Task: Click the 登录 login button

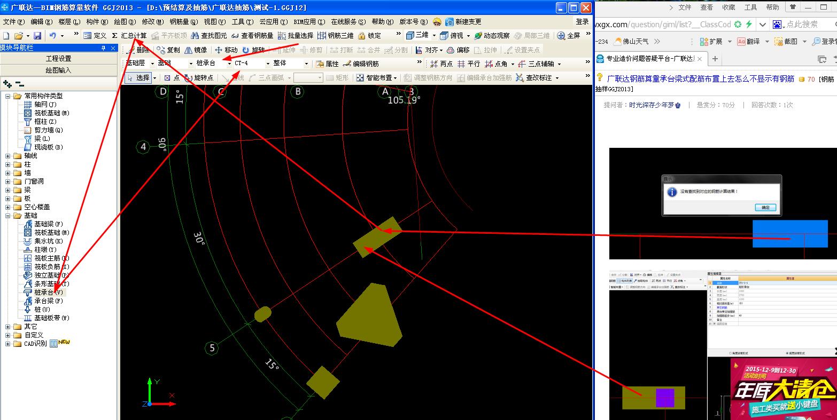Action: 583,22
